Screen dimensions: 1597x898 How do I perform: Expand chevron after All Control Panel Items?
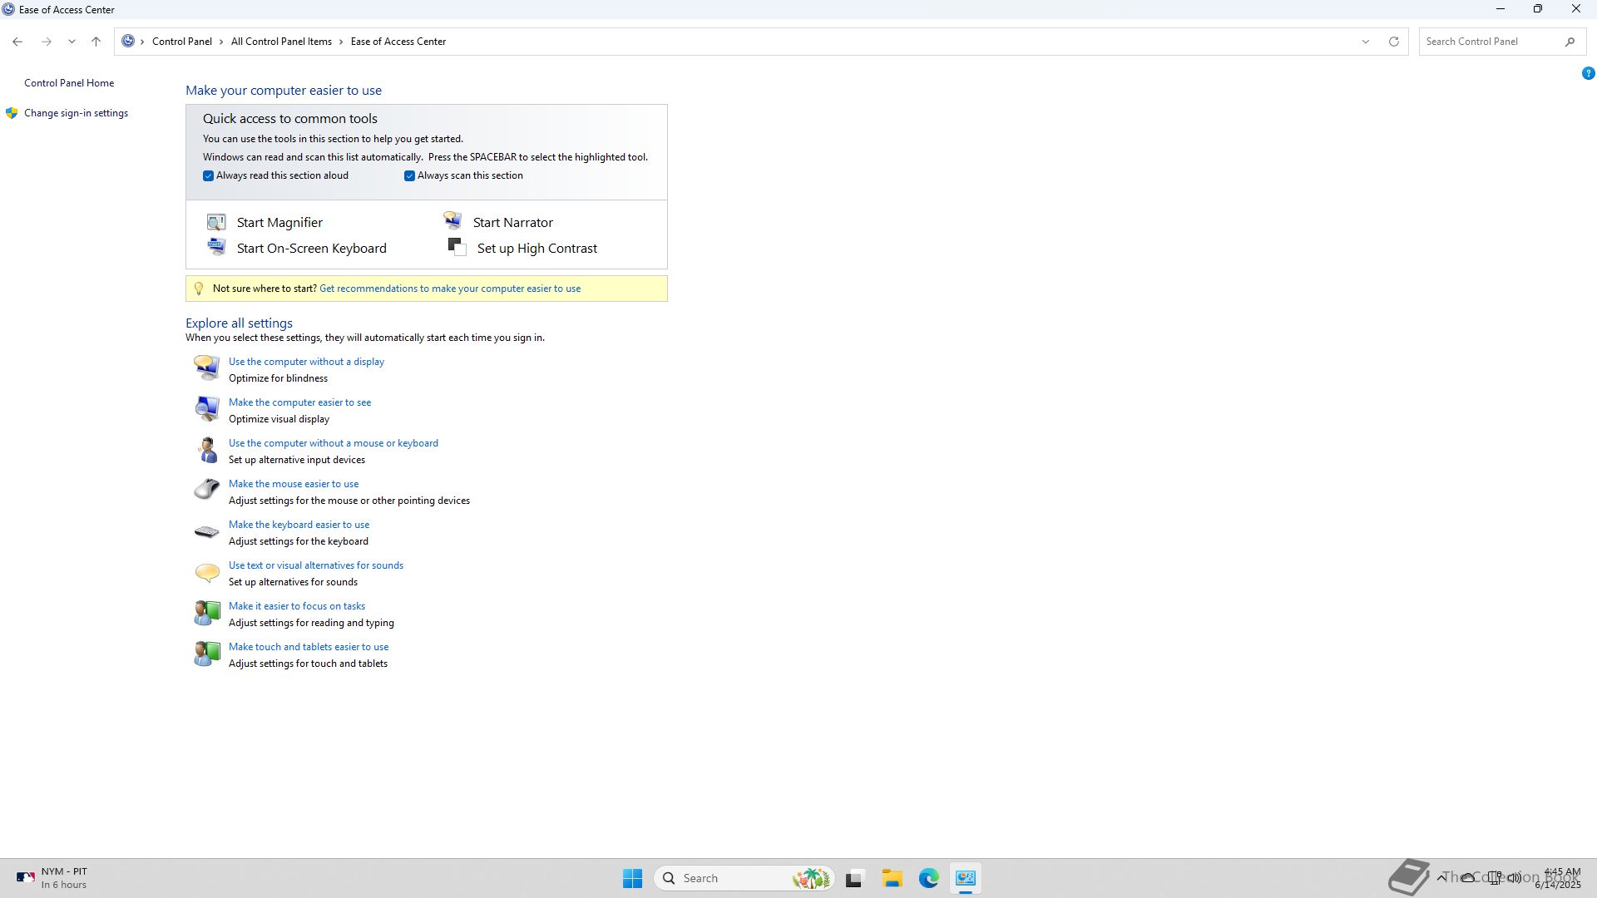[341, 42]
